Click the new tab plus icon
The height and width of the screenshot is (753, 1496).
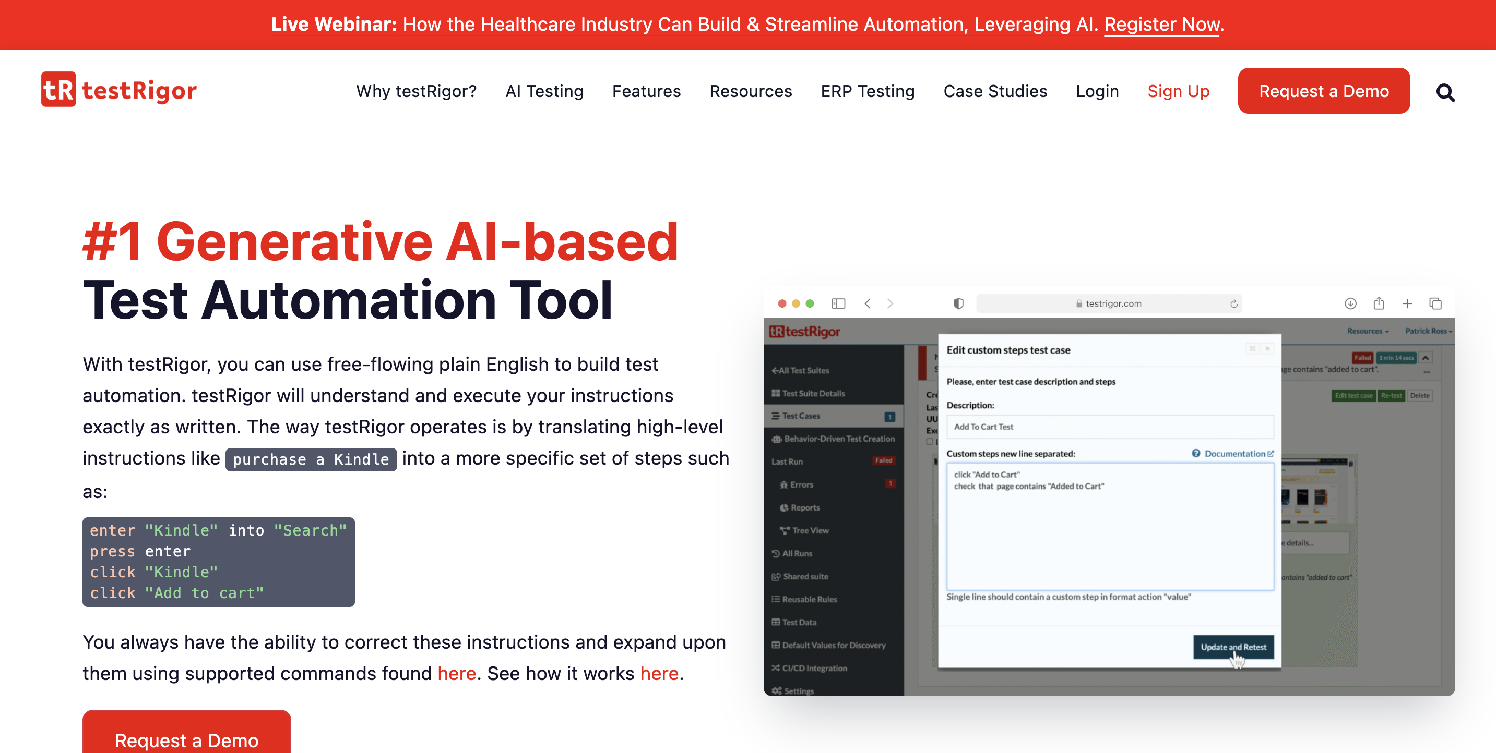[x=1407, y=303]
